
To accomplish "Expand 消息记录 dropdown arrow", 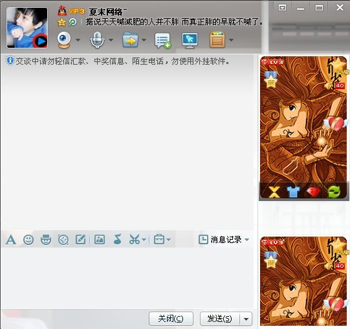I will click(x=246, y=240).
